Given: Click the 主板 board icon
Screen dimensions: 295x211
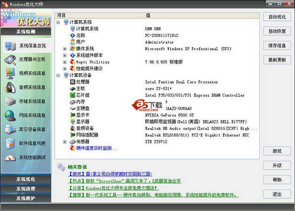Looking at the screenshot, I should click(72, 88).
